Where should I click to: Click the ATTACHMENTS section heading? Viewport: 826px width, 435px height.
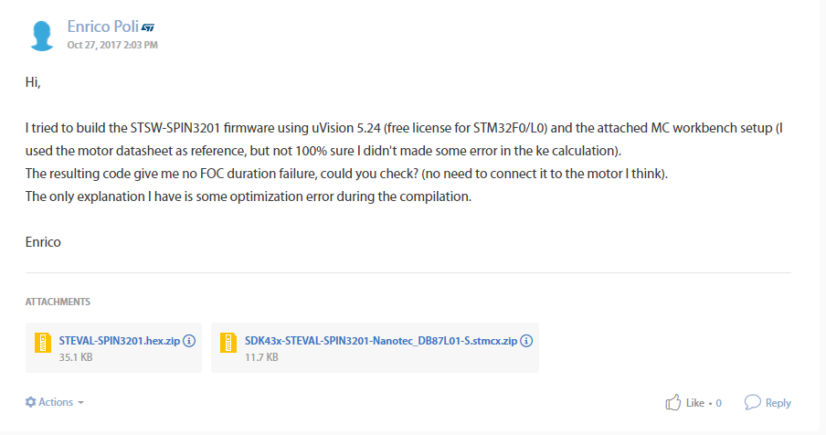[58, 302]
